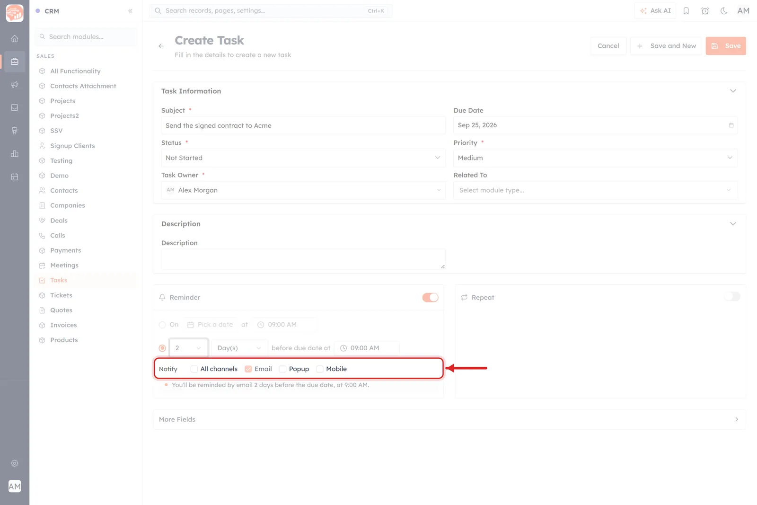Uncheck the Email notify checkbox
The width and height of the screenshot is (757, 505).
click(248, 369)
